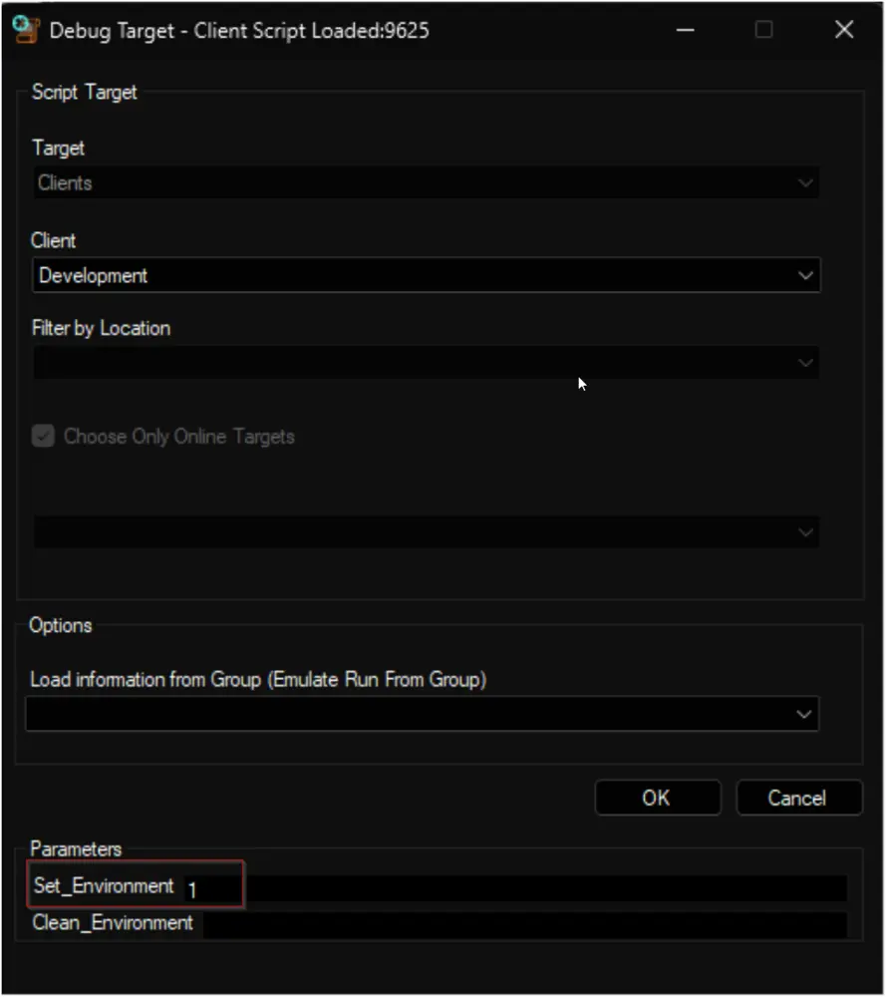The height and width of the screenshot is (997, 886).
Task: Open the Client dropdown showing Development
Action: pyautogui.click(x=426, y=275)
